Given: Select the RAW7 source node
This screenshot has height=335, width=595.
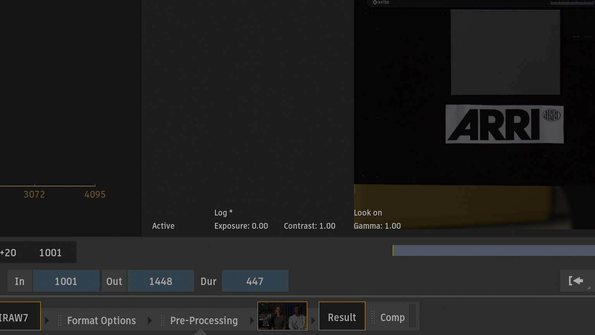Looking at the screenshot, I should [19, 316].
